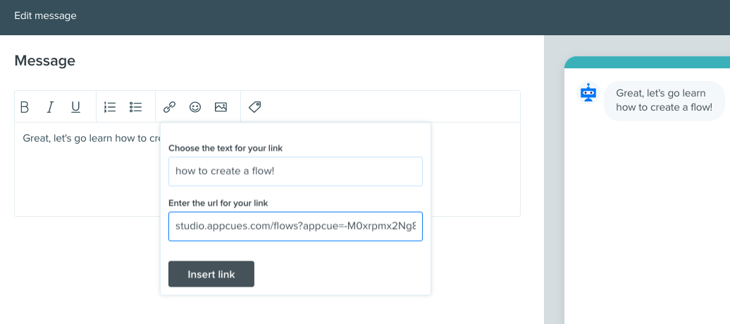Image resolution: width=730 pixels, height=324 pixels.
Task: Select the robot avatar in preview
Action: (588, 93)
